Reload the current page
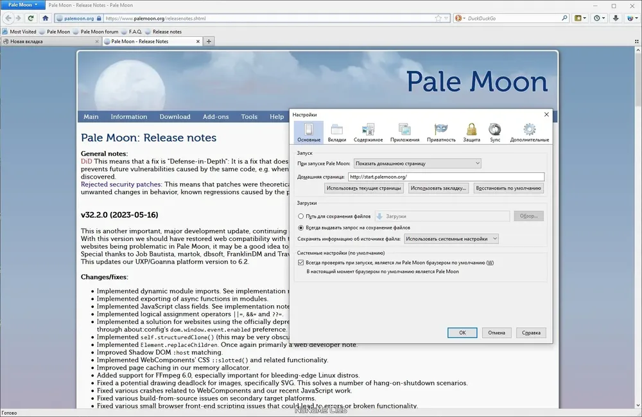Screen dimensions: 642x417 (31, 18)
